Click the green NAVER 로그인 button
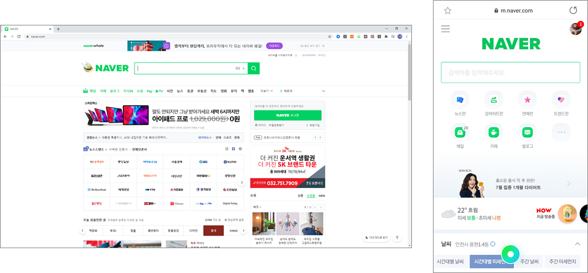The height and width of the screenshot is (273, 588). (287, 115)
